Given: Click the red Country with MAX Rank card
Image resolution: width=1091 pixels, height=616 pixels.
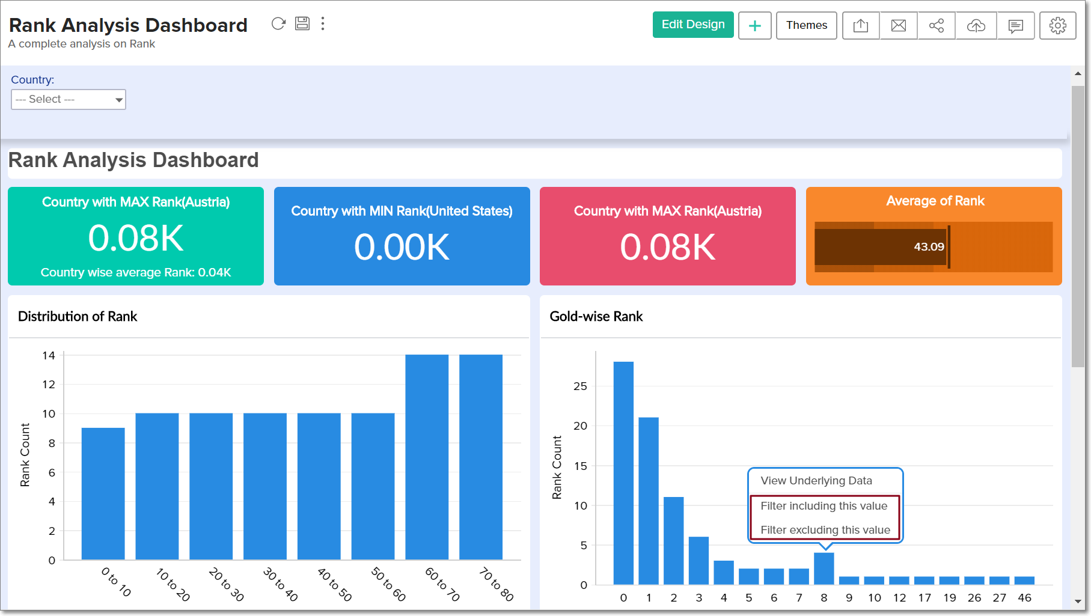Looking at the screenshot, I should click(668, 236).
